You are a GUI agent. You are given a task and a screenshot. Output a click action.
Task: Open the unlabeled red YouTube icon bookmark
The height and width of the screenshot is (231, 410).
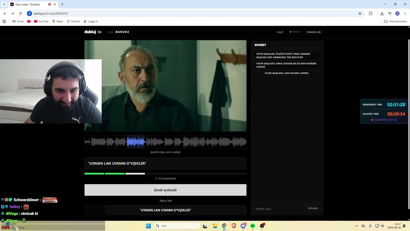29,21
